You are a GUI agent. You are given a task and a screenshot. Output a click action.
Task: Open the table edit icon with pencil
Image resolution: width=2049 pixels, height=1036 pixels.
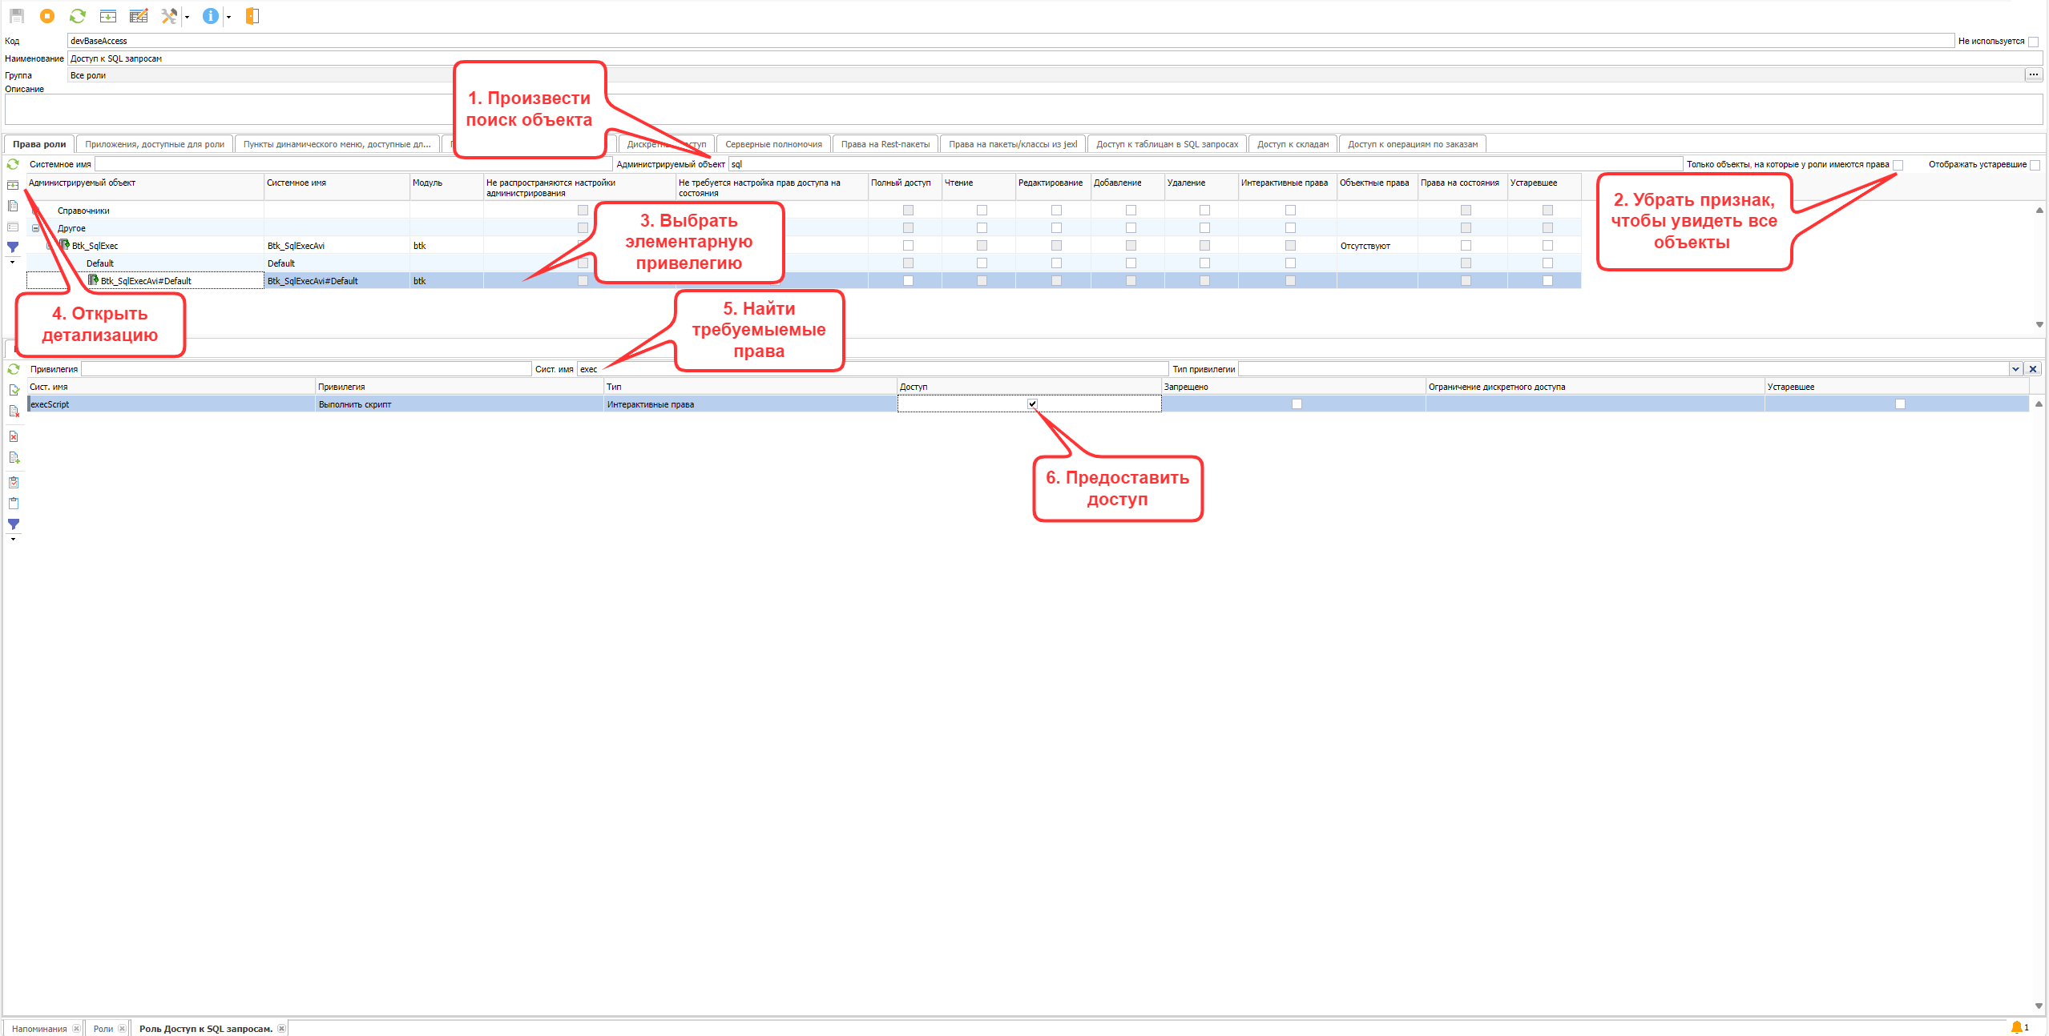click(x=139, y=16)
